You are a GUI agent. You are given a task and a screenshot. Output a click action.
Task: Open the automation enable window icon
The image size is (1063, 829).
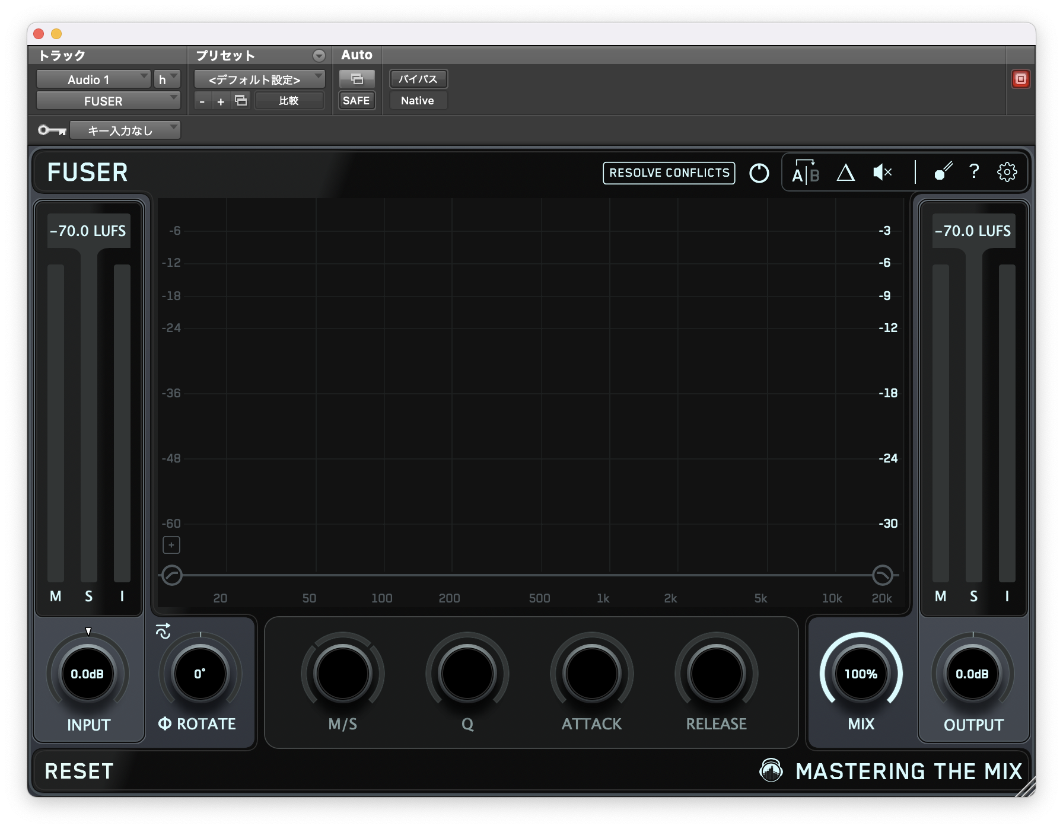(x=357, y=79)
